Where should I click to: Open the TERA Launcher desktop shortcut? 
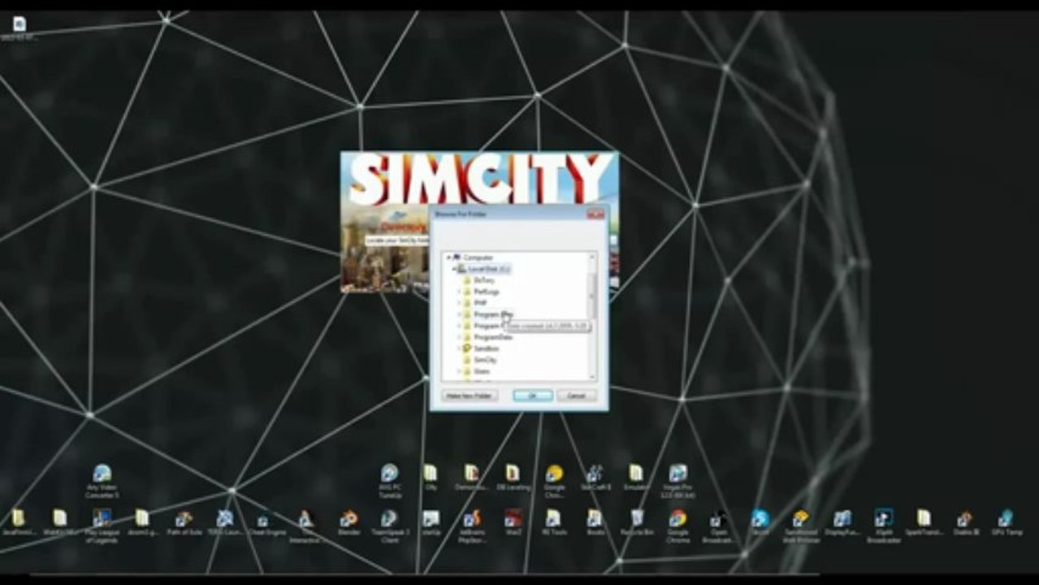point(224,523)
